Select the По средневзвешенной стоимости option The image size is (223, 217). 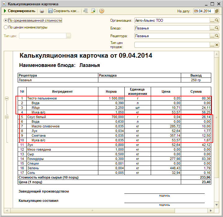pos(6,20)
